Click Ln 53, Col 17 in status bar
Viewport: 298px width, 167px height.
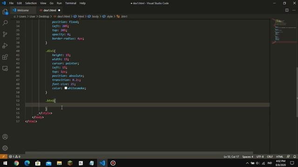tap(231, 157)
